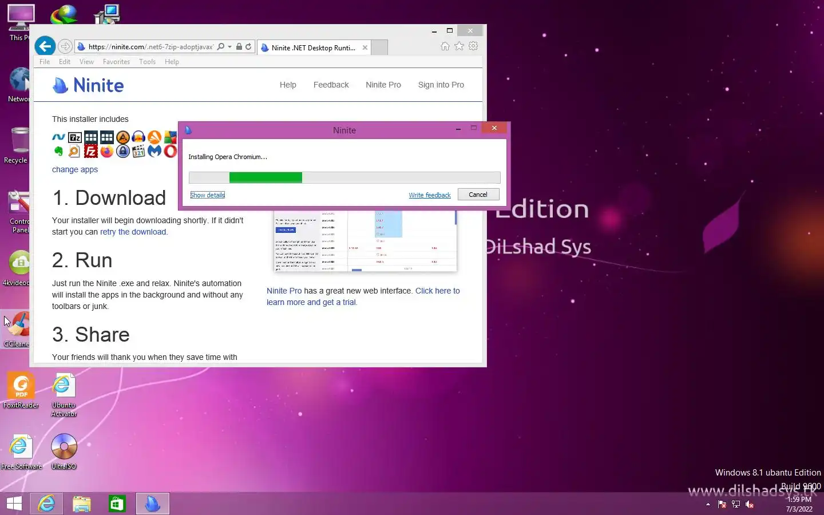Click the 7-Zip icon in installer list
The width and height of the screenshot is (824, 515).
pyautogui.click(x=75, y=137)
